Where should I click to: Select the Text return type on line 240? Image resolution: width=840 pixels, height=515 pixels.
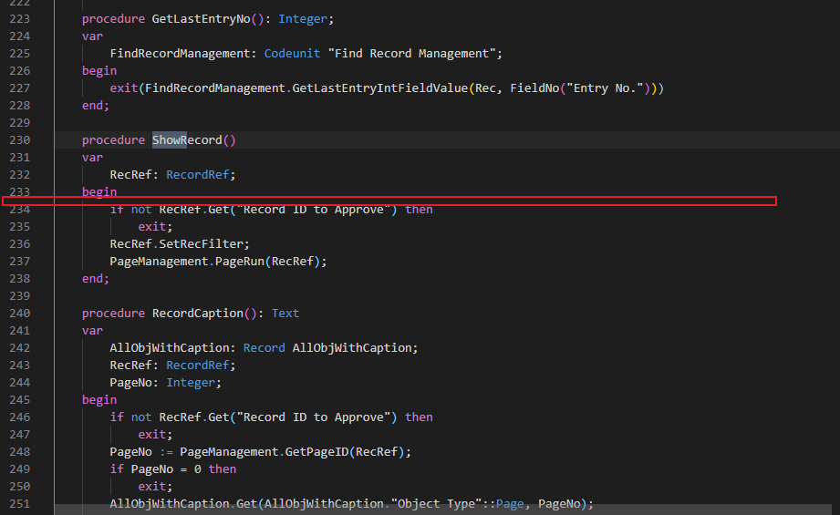point(285,314)
